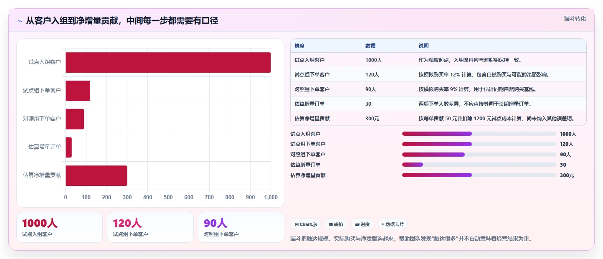Click the 估算增量订单 bar in the chart

pos(68,147)
